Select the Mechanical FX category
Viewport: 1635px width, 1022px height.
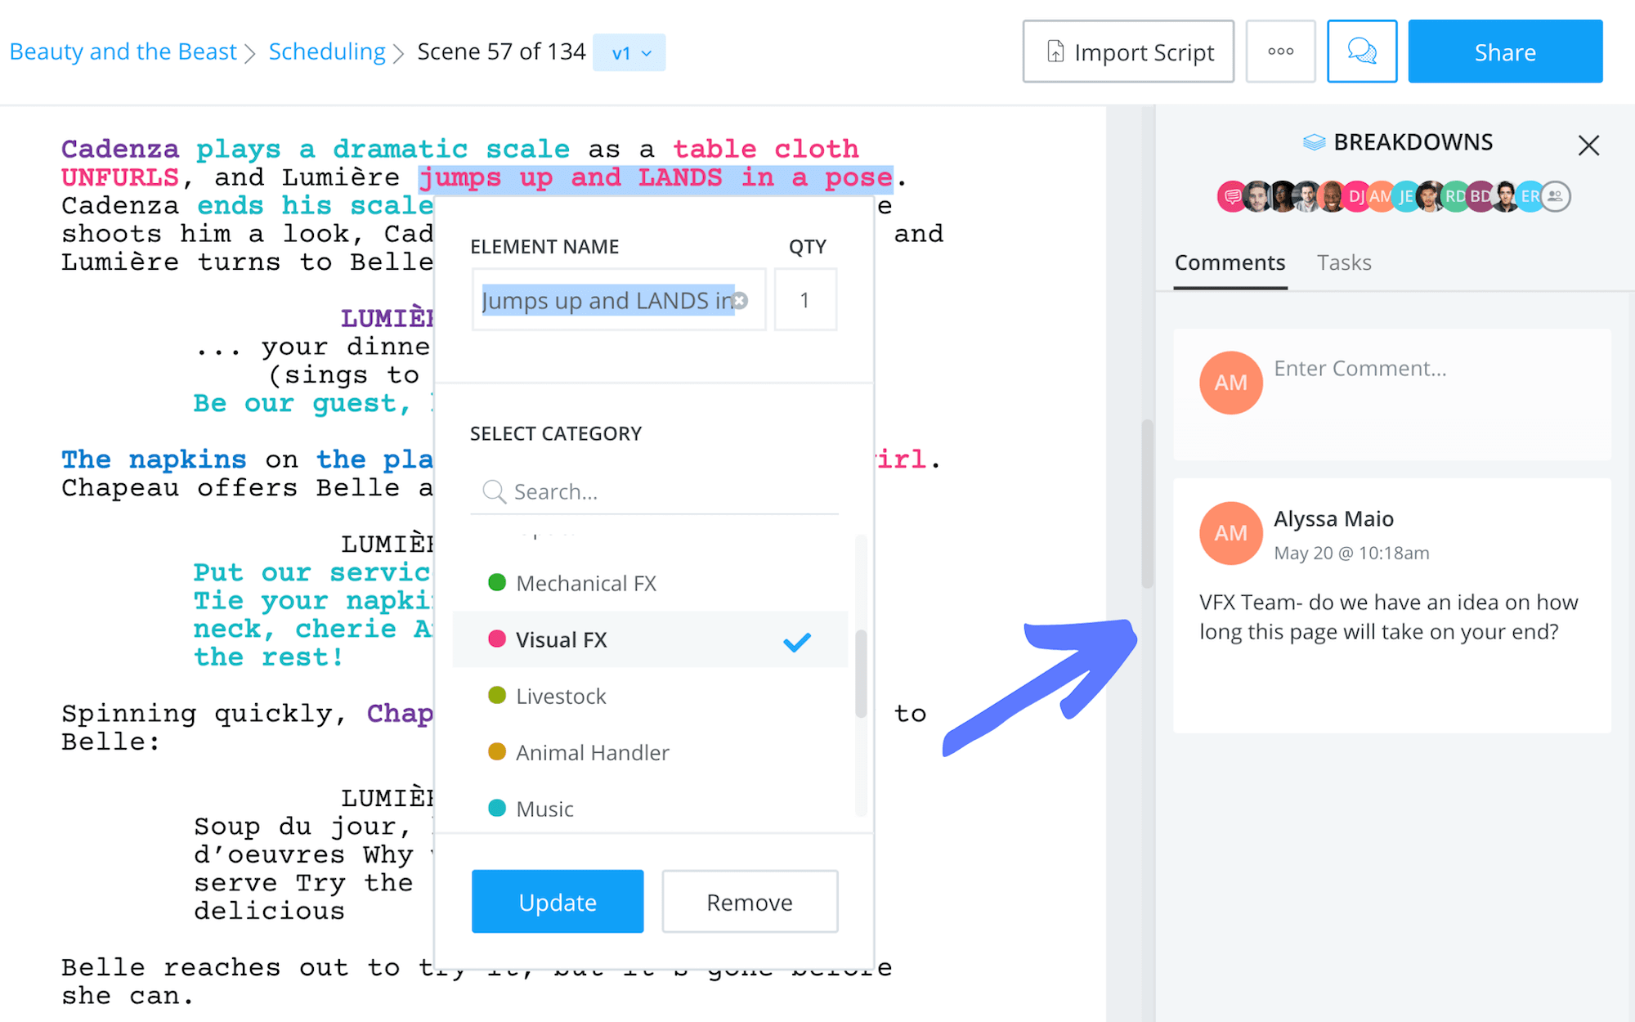point(585,583)
